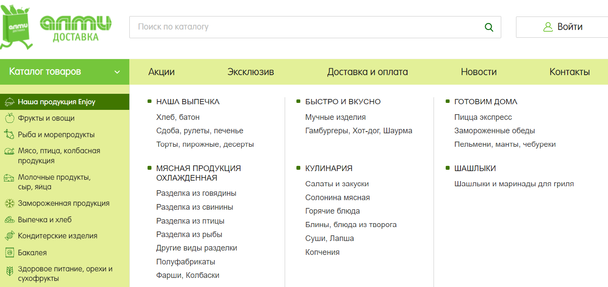Open Фарши, Колбаски subcategory
This screenshot has height=287, width=608.
click(188, 275)
